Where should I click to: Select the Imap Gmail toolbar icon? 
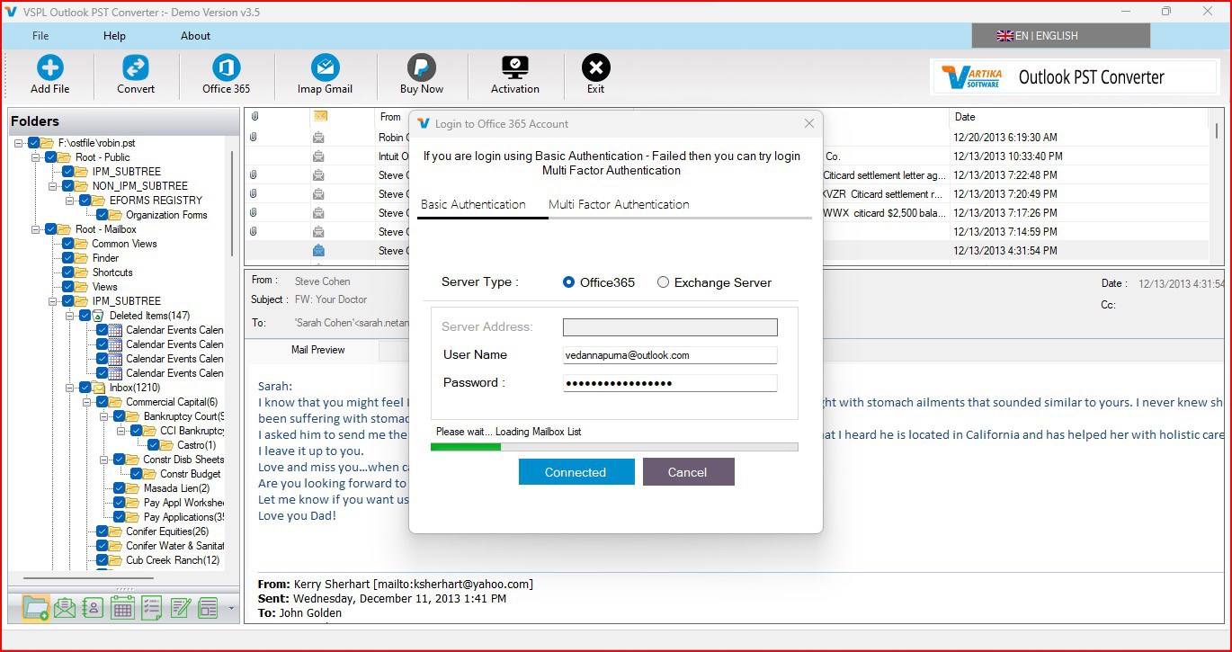pos(325,67)
